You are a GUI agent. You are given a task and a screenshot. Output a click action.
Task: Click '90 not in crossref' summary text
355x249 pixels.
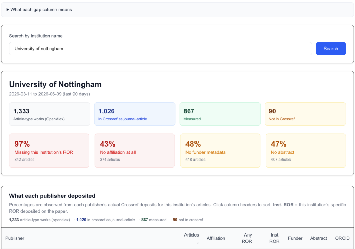[x=188, y=220]
